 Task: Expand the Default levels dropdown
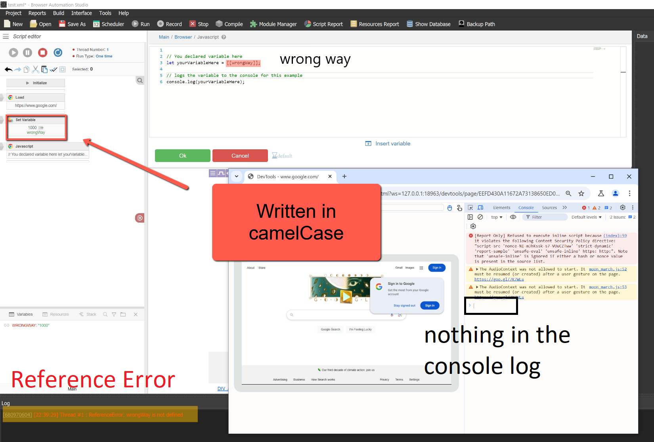(x=586, y=217)
